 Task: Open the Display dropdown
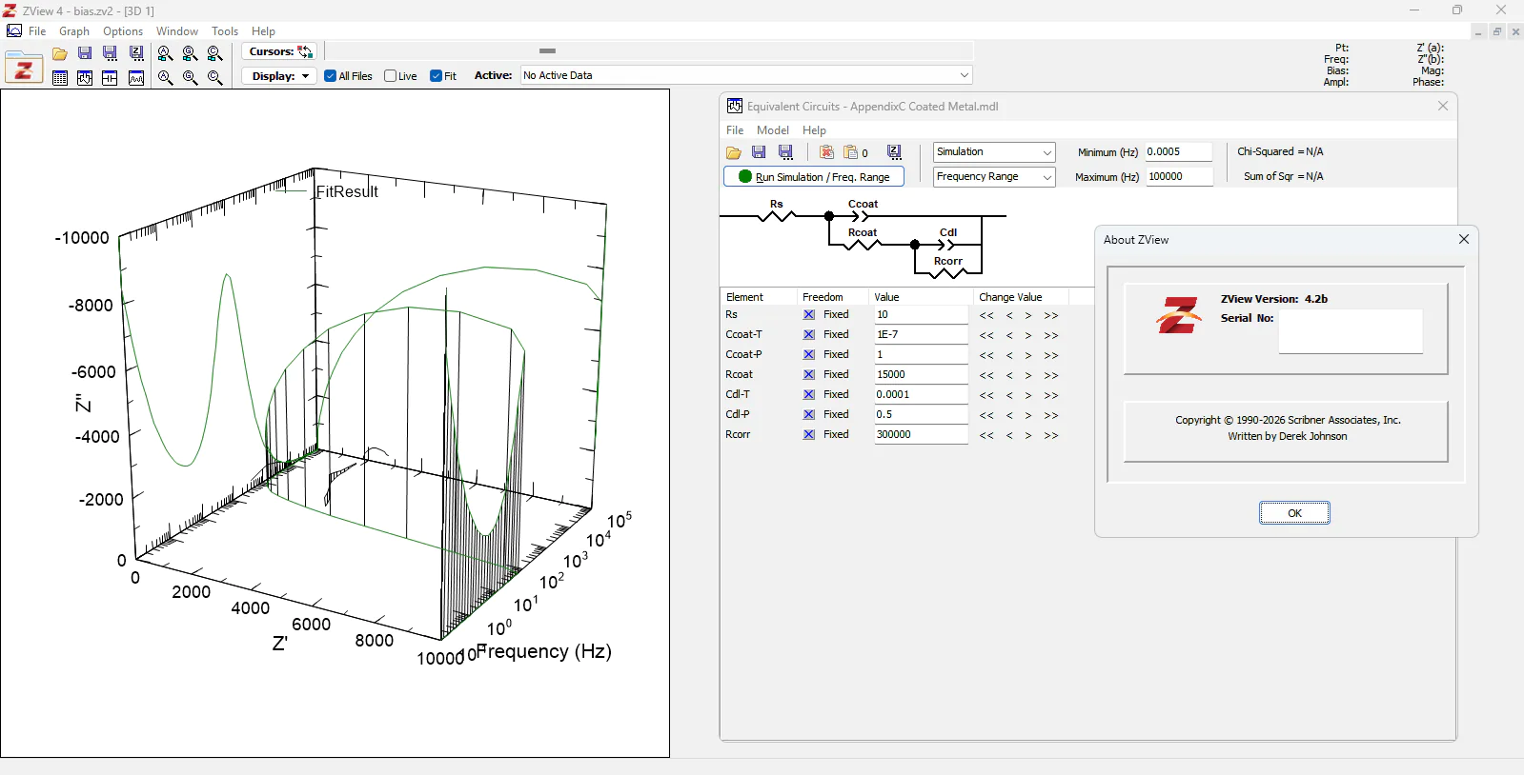tap(279, 76)
